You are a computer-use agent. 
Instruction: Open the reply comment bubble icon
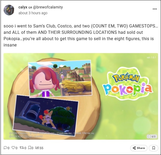pyautogui.click(x=5, y=148)
